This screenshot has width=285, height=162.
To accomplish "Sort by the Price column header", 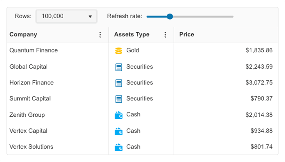I will [186, 35].
